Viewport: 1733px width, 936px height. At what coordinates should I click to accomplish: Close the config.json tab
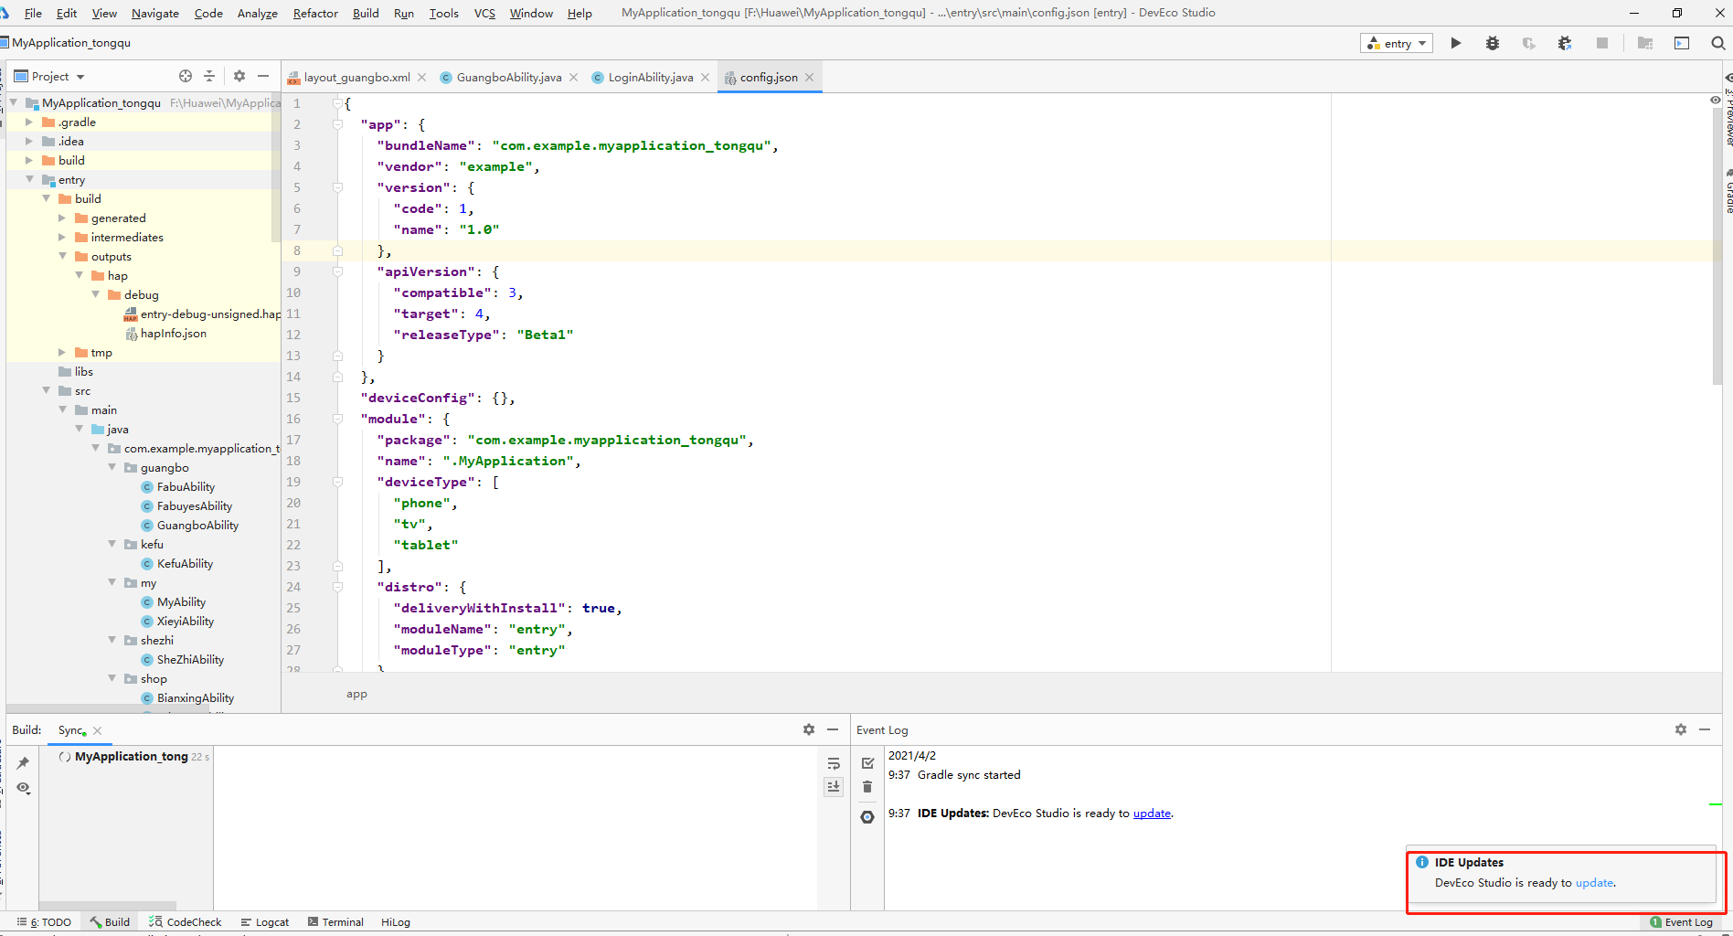click(x=809, y=78)
